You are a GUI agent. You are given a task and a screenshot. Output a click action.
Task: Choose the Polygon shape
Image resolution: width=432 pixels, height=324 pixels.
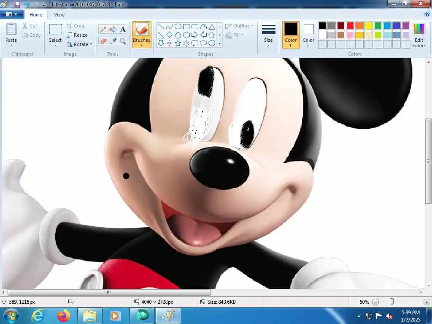(203, 27)
